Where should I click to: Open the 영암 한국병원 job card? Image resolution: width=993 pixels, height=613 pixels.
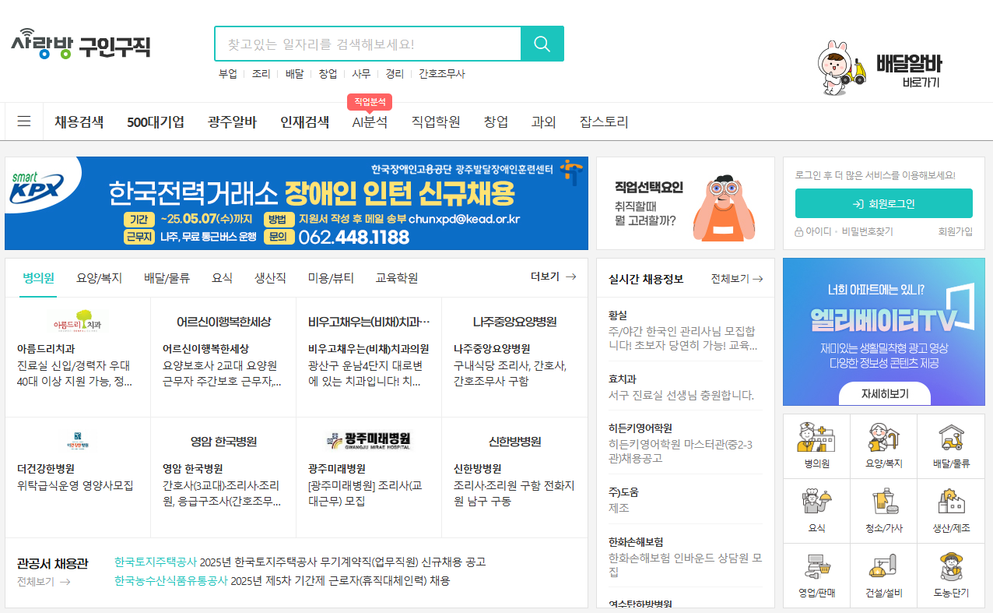tap(223, 477)
